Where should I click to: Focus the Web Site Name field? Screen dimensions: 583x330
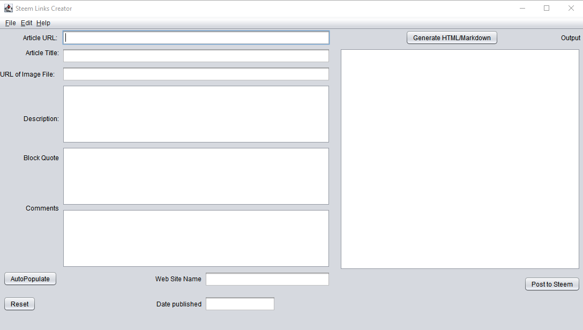(267, 279)
